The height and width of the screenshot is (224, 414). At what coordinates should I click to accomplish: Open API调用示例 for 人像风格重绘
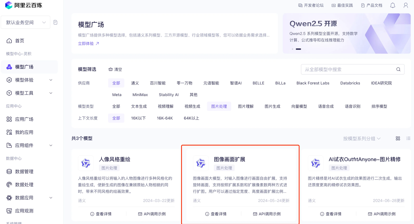[x=152, y=214]
